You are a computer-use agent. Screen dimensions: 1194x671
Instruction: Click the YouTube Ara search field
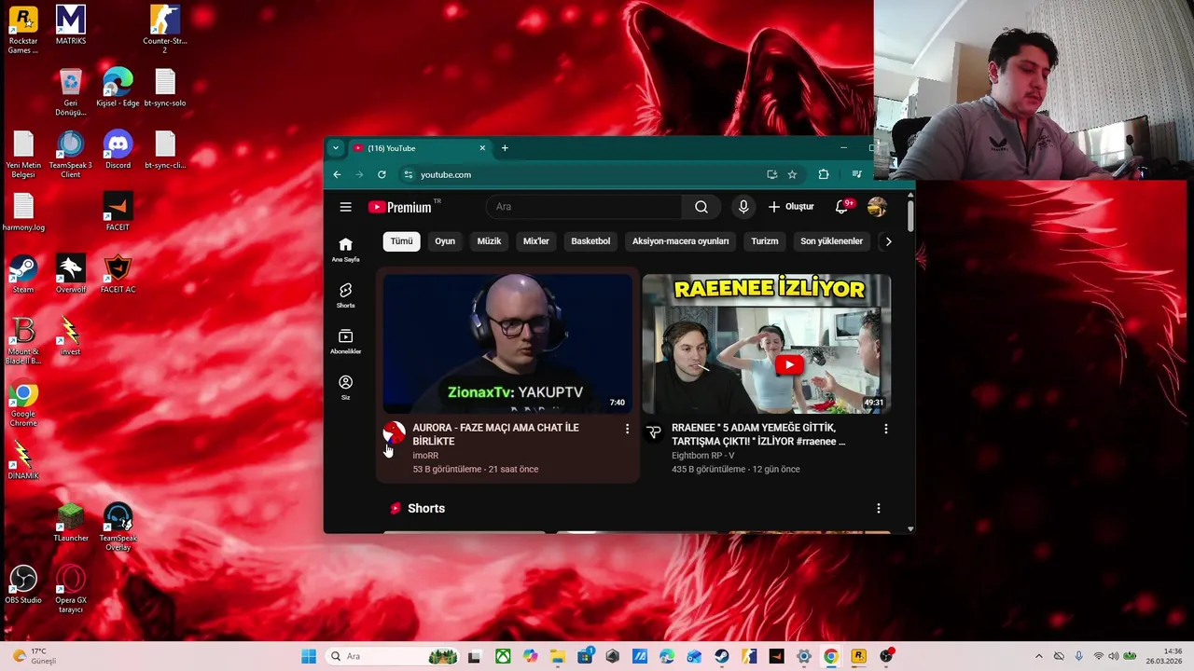click(x=584, y=207)
